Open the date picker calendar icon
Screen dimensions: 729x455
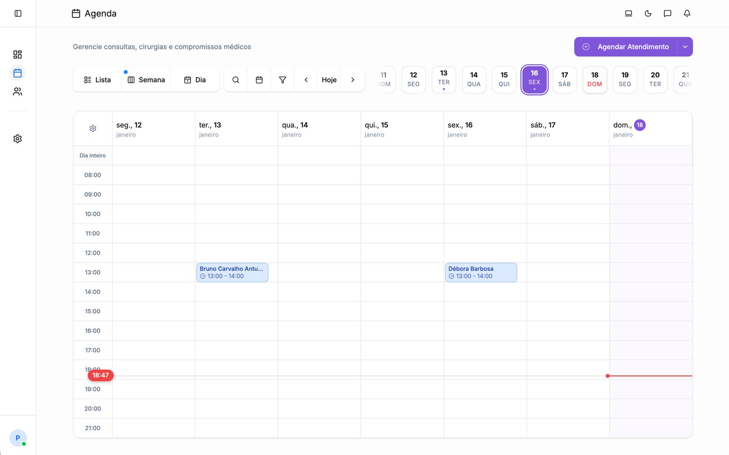[x=259, y=80]
